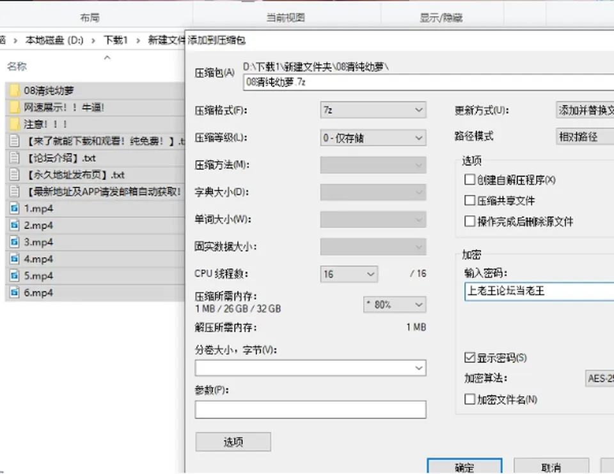Sort files by the 名称 column header
The image size is (614, 474).
tap(17, 66)
